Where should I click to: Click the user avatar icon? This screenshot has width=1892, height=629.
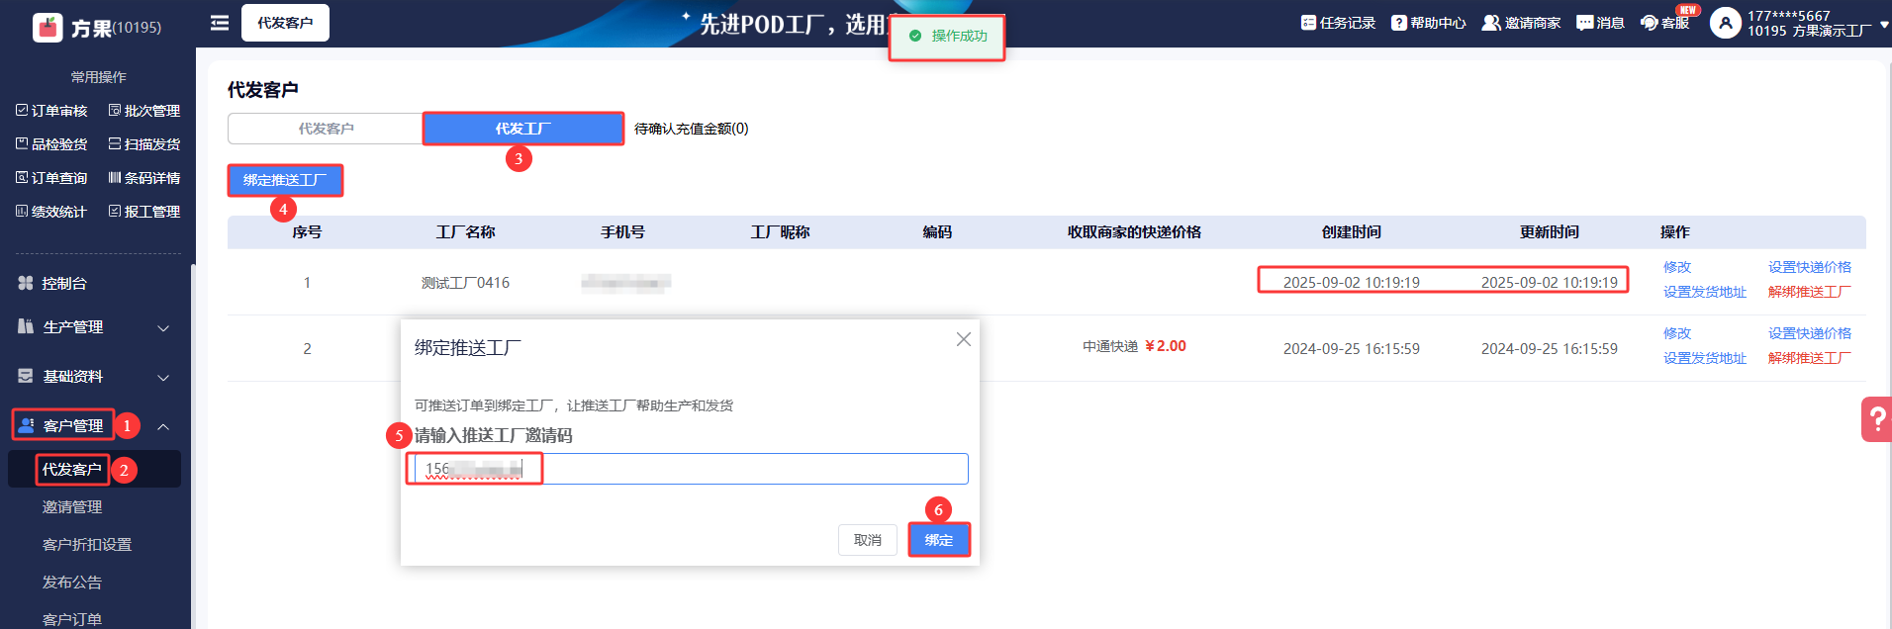click(1725, 23)
